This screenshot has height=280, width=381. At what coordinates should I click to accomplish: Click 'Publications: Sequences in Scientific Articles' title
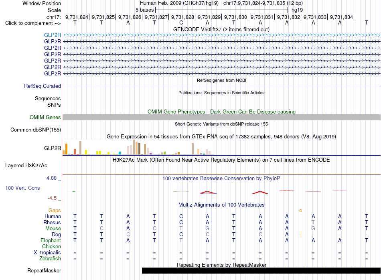click(x=221, y=93)
